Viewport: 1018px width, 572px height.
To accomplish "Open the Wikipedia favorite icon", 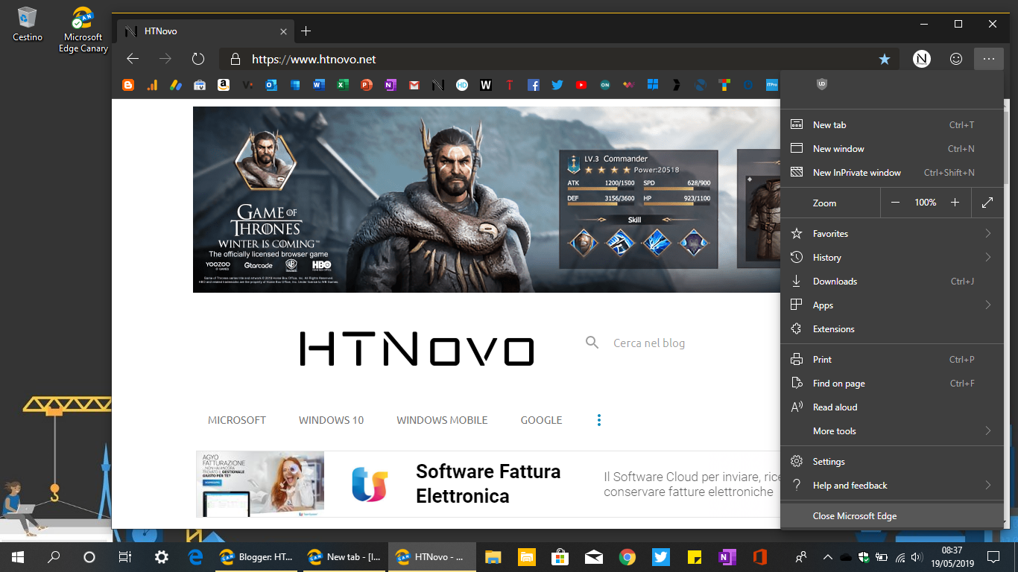I will tap(486, 86).
